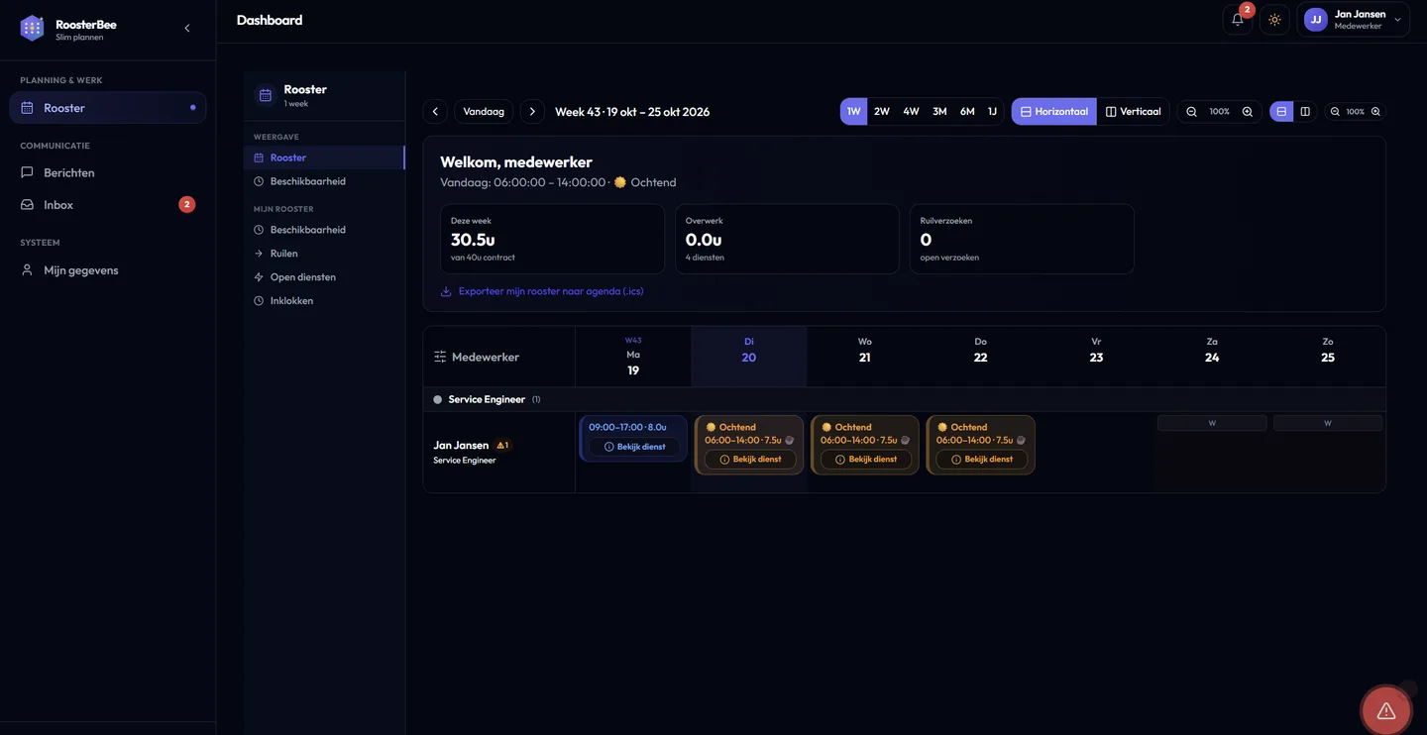Zoom in beside the Verticaal button
Screen dimensions: 1427x735
1248,112
